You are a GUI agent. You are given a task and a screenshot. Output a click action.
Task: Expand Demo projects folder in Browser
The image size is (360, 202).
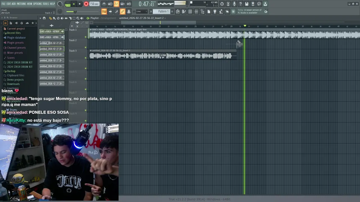click(15, 80)
